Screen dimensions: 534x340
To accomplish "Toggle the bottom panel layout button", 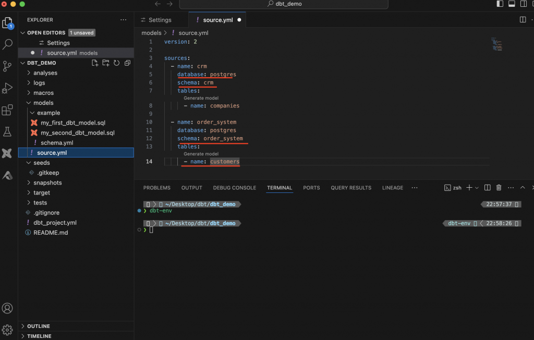I will 512,4.
